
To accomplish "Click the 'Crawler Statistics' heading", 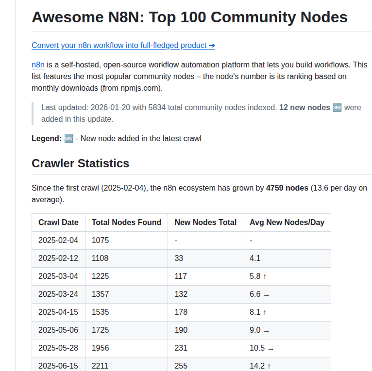I will (81, 163).
